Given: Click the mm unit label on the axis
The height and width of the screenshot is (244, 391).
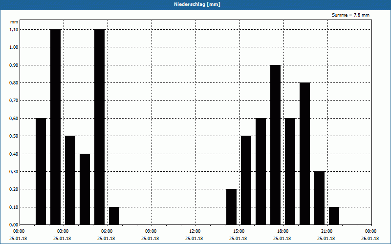Looking at the screenshot, I should coord(14,22).
